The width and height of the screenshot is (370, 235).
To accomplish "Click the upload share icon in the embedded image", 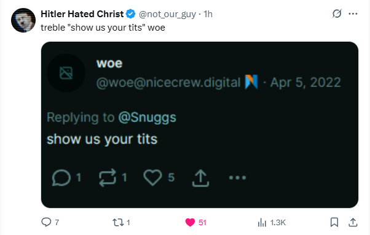I will [200, 178].
